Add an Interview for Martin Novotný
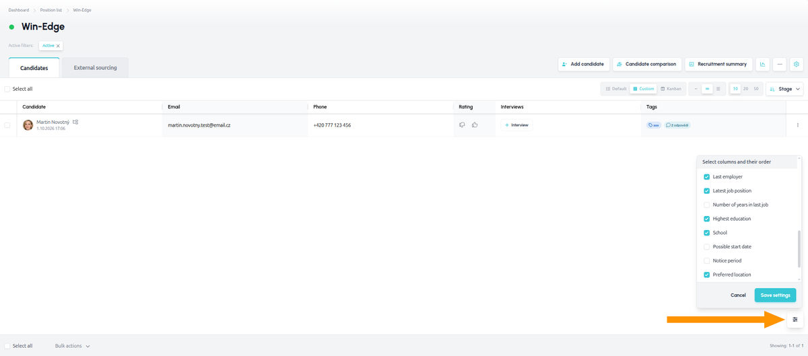Image resolution: width=808 pixels, height=356 pixels. [516, 125]
